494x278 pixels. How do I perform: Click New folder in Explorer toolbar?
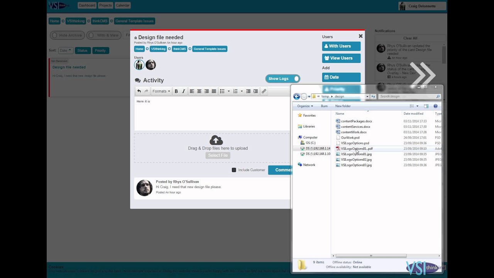tap(343, 106)
